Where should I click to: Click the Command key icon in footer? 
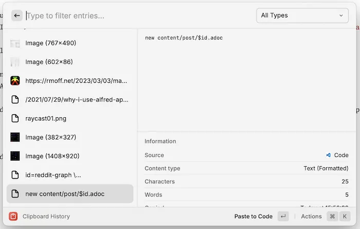click(x=332, y=216)
